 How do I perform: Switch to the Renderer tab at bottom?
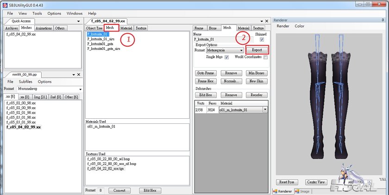(284, 191)
